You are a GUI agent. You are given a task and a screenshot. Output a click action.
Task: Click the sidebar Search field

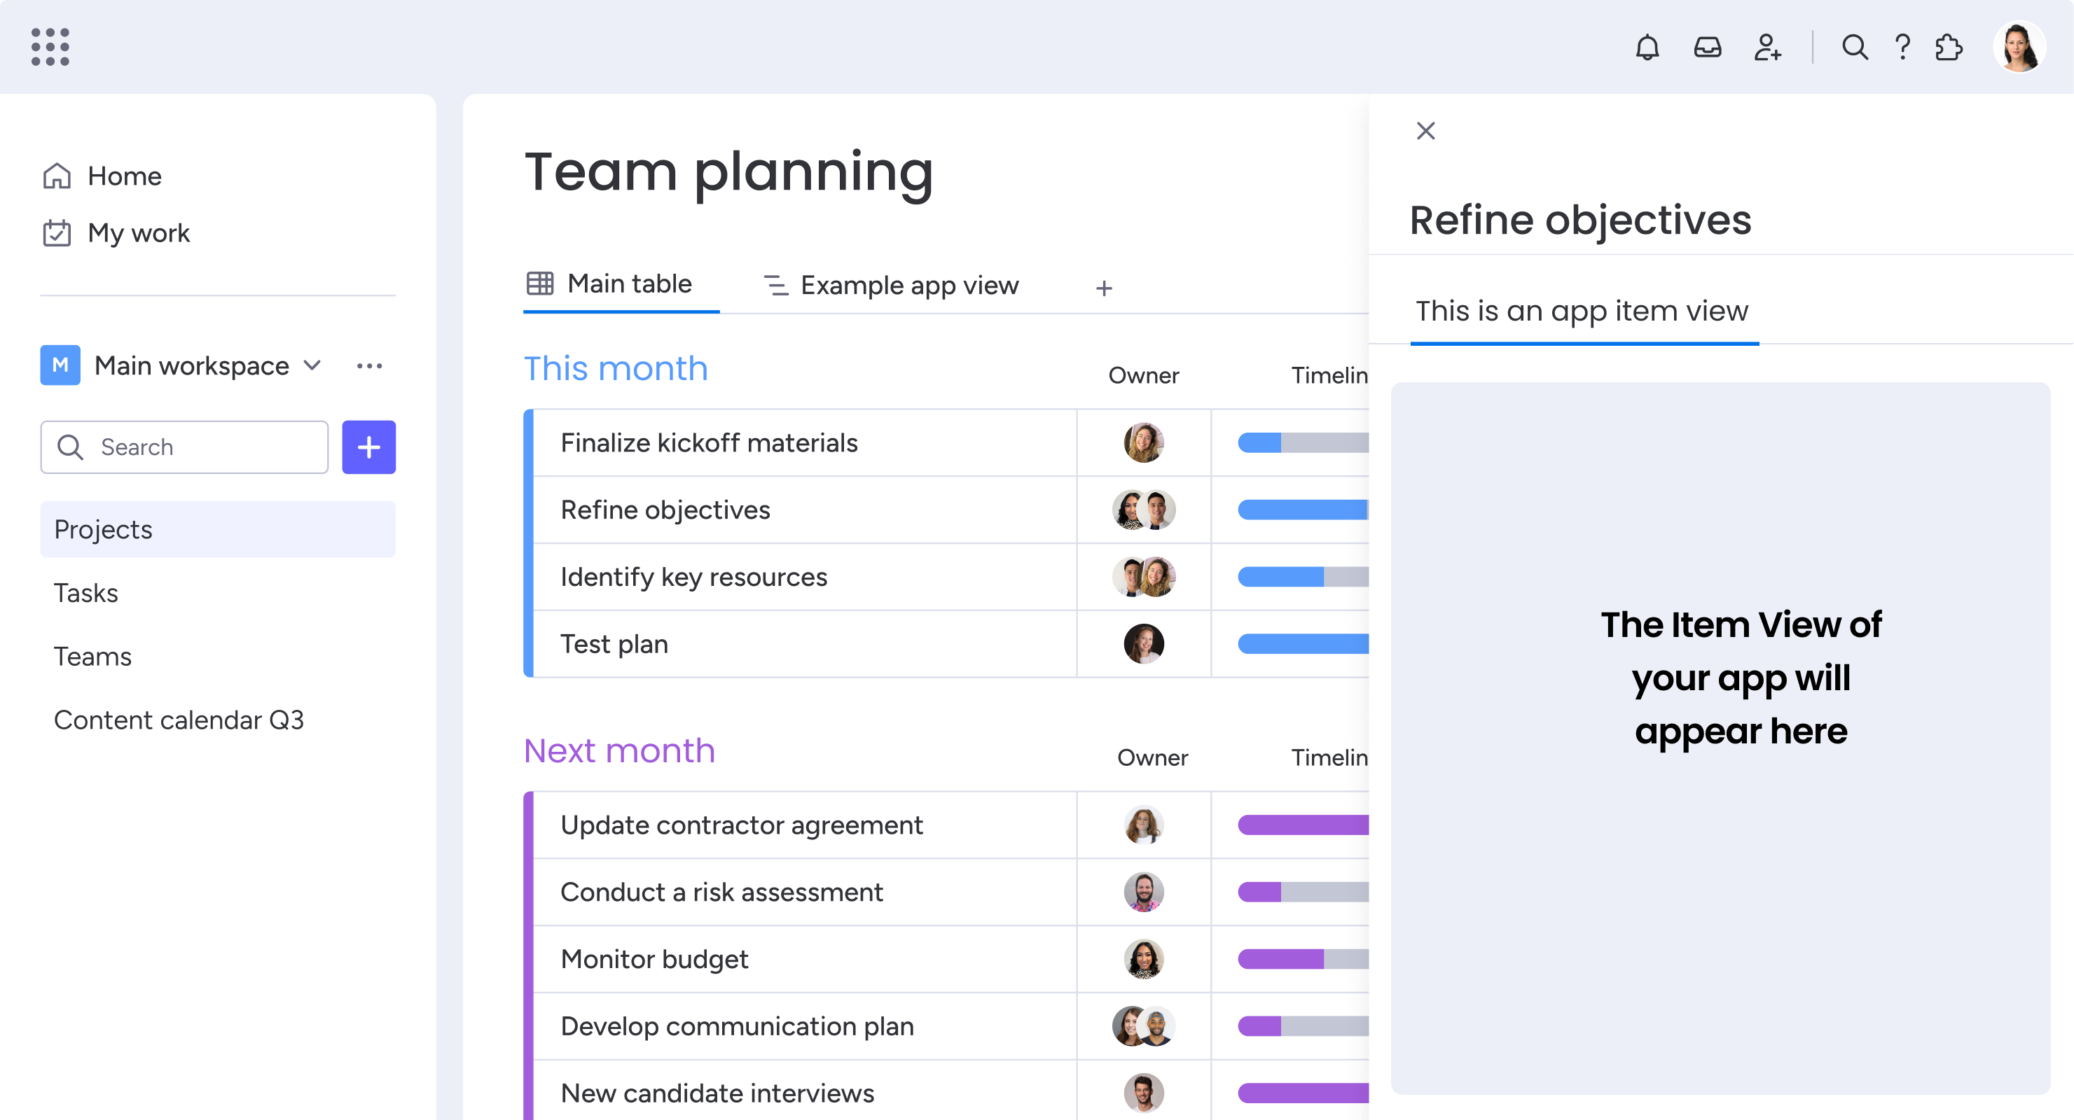pos(184,447)
